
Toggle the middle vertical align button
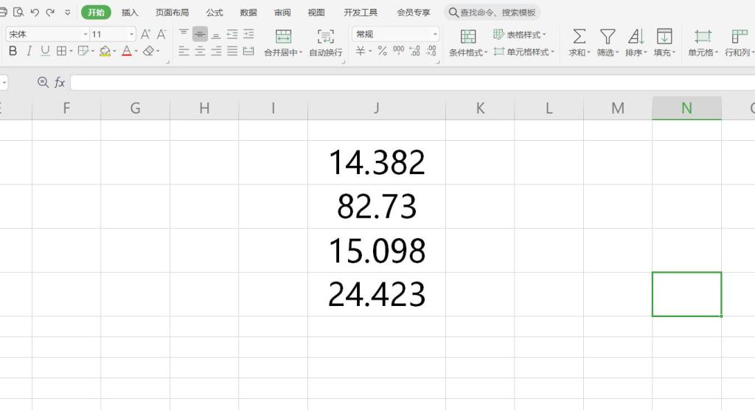200,34
